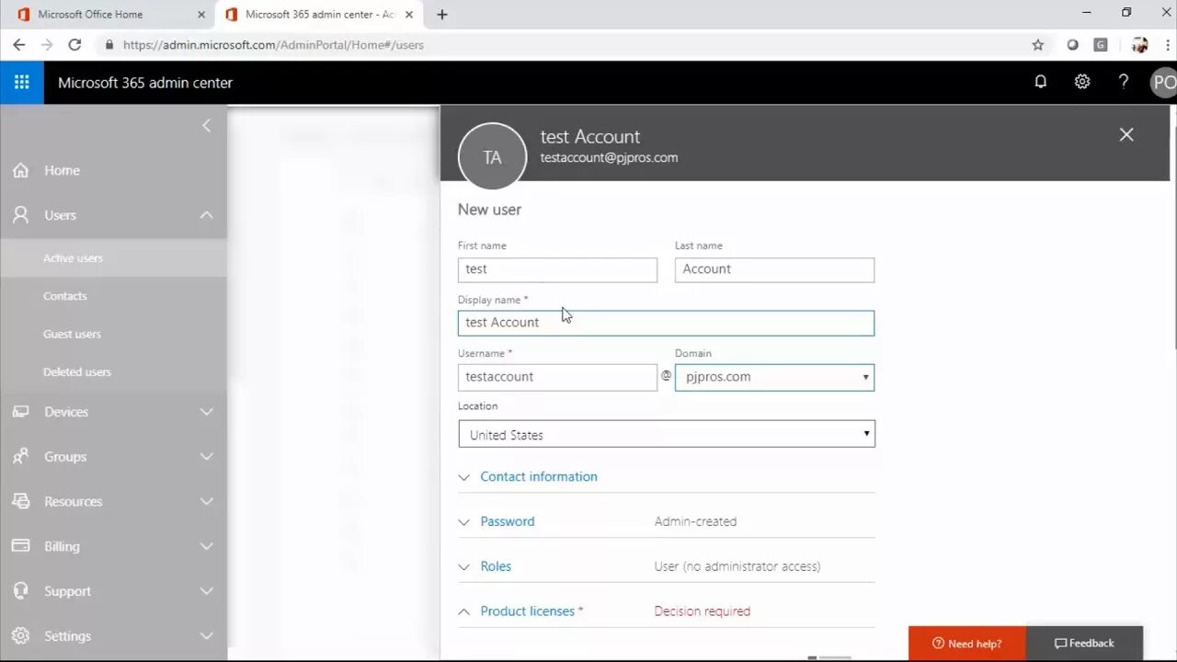Click the First name field
This screenshot has width=1177, height=662.
(557, 269)
